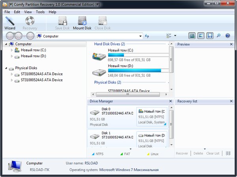Image resolution: width=237 pixels, height=177 pixels.
Task: Click the Physical Disks (2) group header
Action: [107, 83]
